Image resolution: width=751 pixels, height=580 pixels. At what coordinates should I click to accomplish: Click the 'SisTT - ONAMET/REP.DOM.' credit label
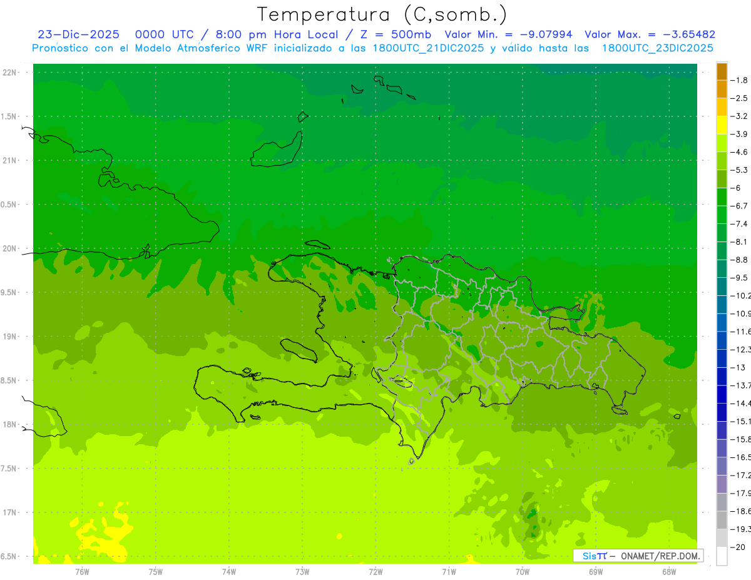tap(638, 556)
